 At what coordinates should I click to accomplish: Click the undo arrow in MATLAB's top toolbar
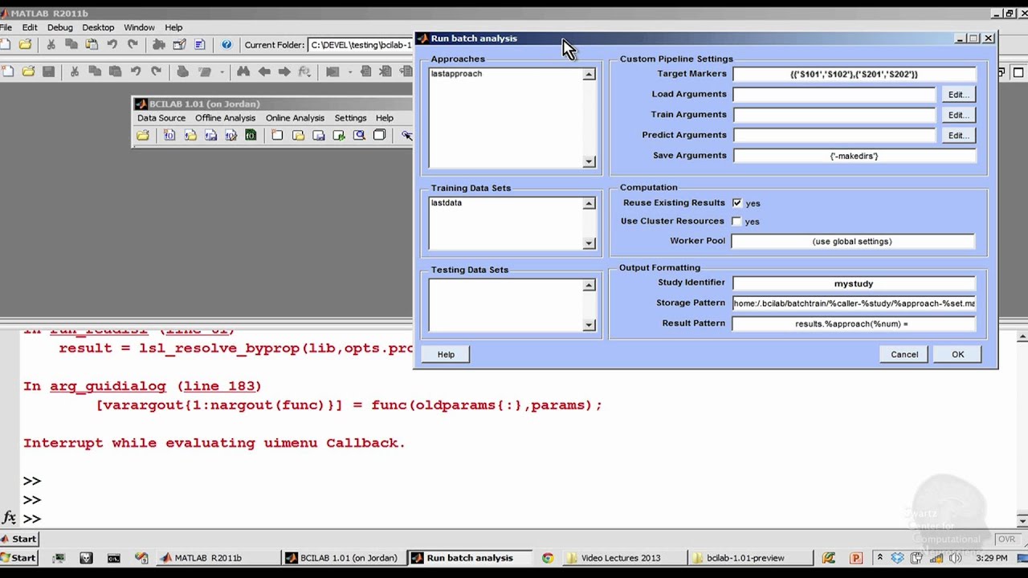112,45
